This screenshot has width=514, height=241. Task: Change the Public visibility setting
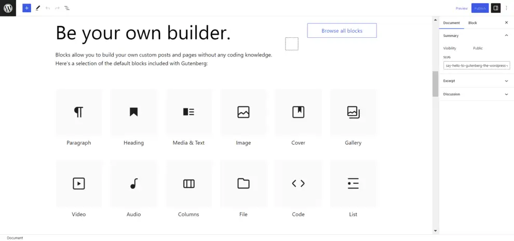tap(478, 48)
